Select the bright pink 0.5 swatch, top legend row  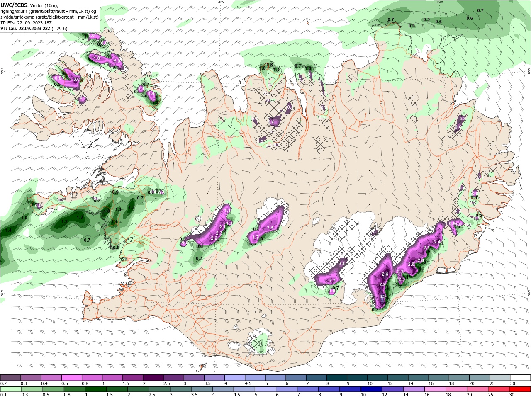click(71, 378)
